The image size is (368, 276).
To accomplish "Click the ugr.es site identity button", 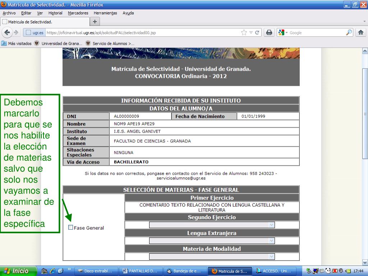I will [34, 33].
